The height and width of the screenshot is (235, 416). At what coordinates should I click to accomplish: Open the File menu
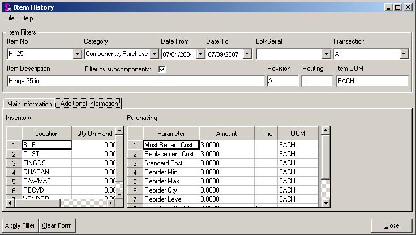(10, 18)
